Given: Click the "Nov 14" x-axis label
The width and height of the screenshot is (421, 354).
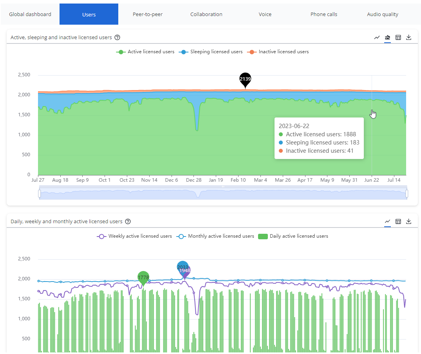Looking at the screenshot, I should (x=149, y=180).
